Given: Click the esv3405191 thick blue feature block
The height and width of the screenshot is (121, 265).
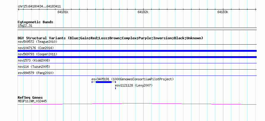Looking at the screenshot, I should (x=104, y=82).
